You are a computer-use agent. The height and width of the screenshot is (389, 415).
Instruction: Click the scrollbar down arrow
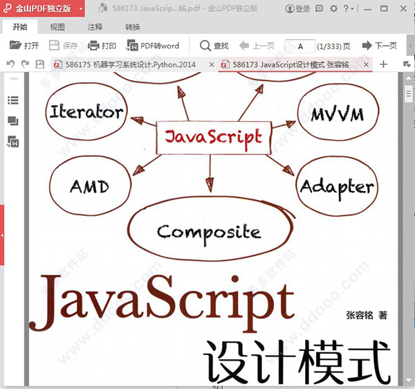pos(409,380)
